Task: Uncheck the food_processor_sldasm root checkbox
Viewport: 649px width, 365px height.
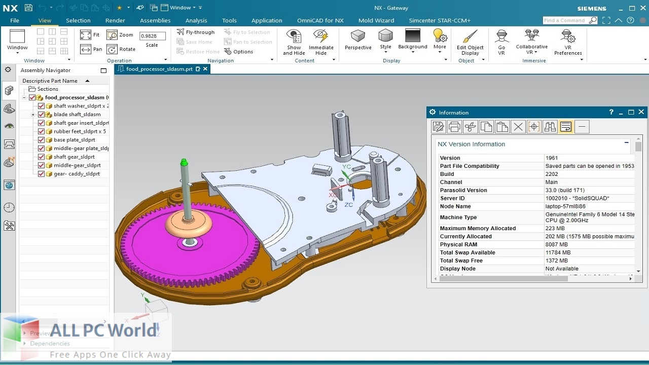Action: click(32, 97)
